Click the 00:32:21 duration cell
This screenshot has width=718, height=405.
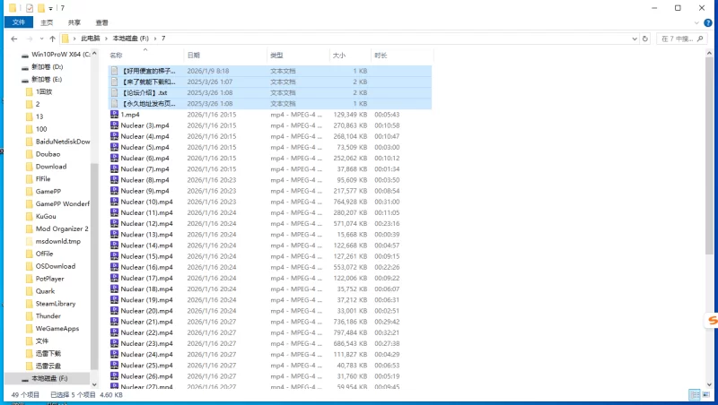tap(387, 332)
